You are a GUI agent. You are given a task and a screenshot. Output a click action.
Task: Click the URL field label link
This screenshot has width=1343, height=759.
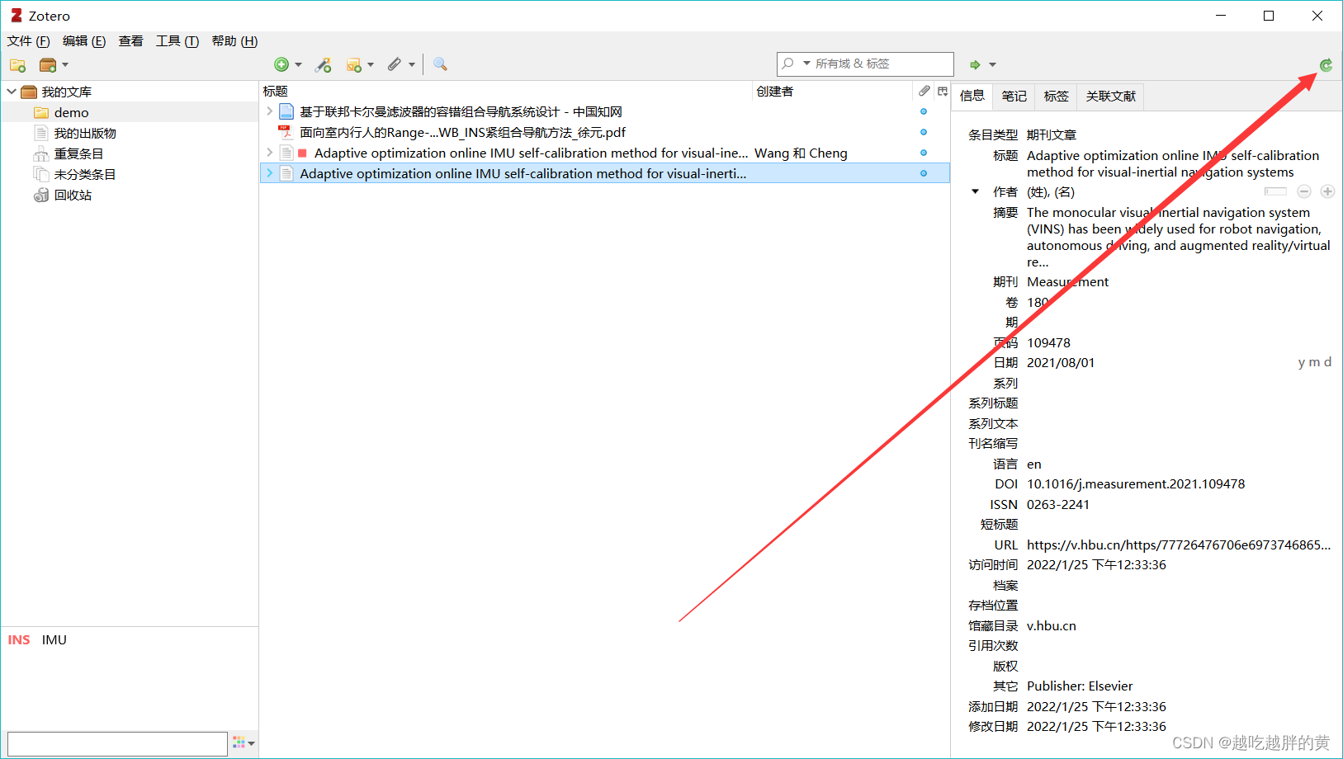tap(1006, 545)
